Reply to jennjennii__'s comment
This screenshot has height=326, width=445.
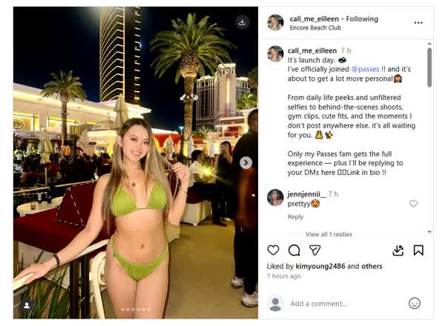(x=295, y=217)
